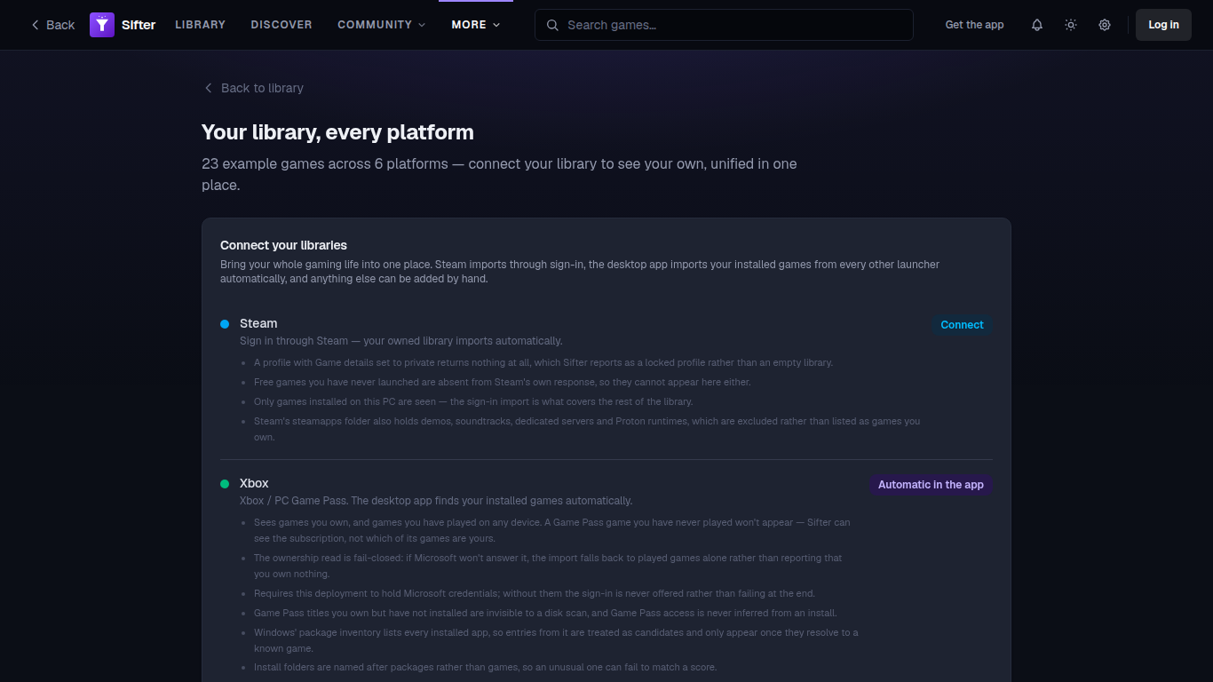
Task: Expand the COMMUNITY dropdown menu
Action: point(382,25)
